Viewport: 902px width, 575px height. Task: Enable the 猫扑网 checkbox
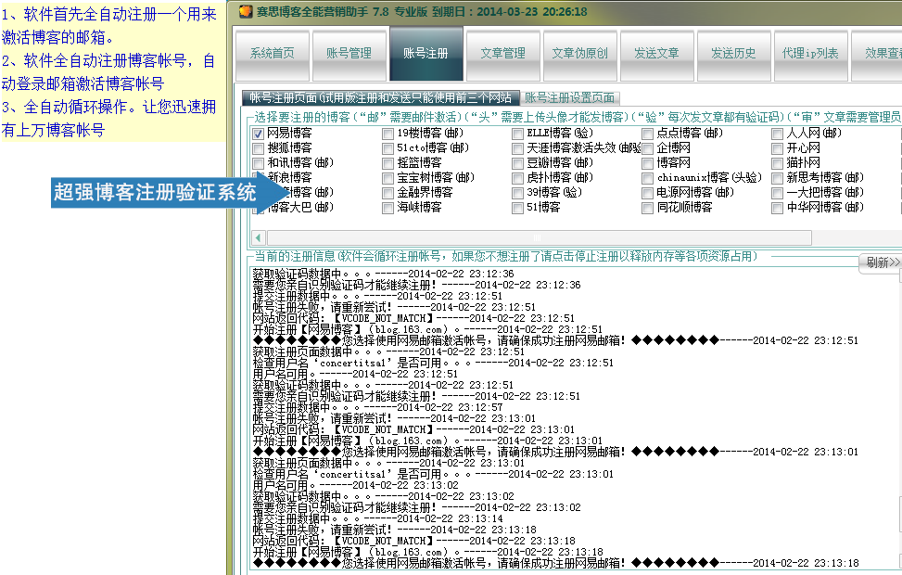pos(778,163)
